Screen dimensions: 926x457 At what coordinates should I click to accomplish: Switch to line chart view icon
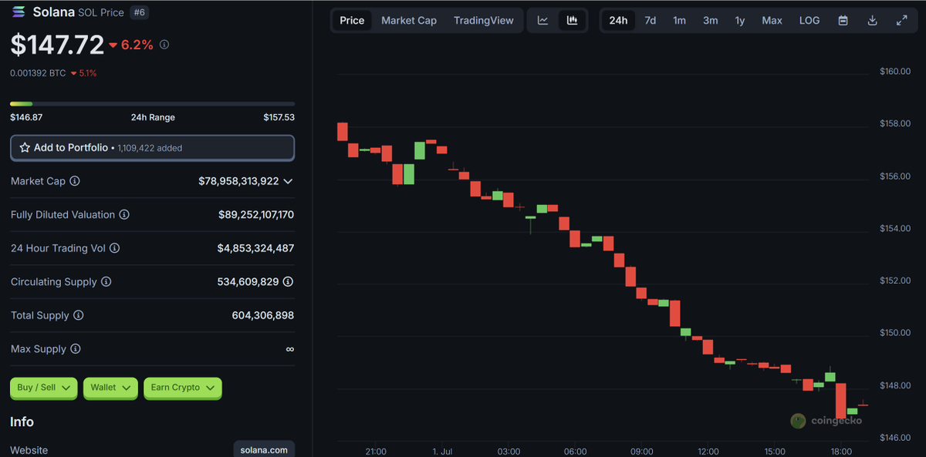(543, 21)
